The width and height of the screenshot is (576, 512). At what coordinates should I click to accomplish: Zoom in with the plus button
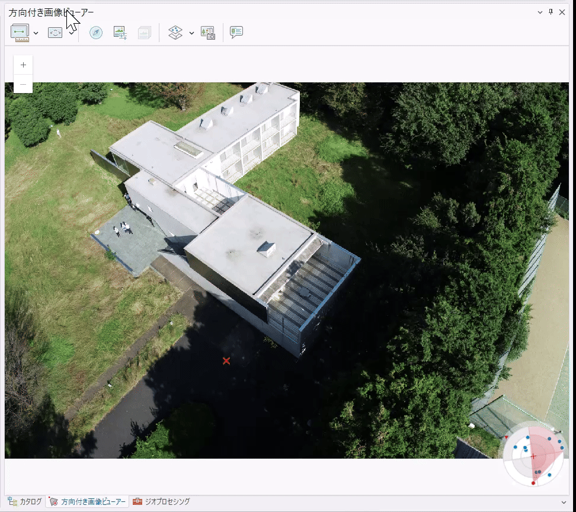23,65
